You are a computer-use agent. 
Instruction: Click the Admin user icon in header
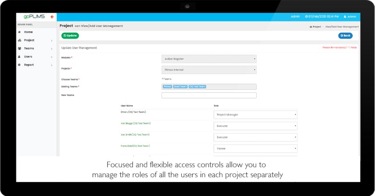tap(345, 17)
